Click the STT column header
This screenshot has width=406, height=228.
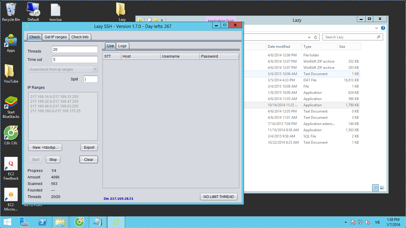112,56
